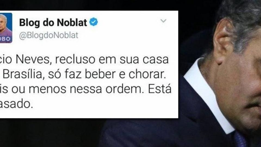Open the Blog do Noblat profile avatar
The width and height of the screenshot is (261, 147).
point(6,28)
